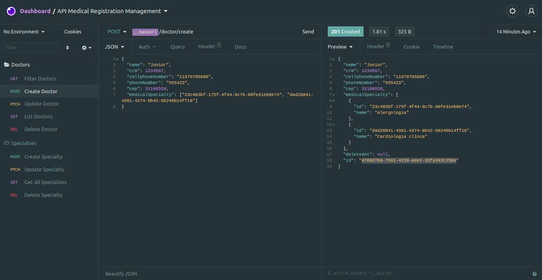The width and height of the screenshot is (542, 280).
Task: Click the sort requests icon
Action: 67,48
